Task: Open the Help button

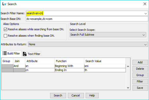Action: (x=92, y=95)
